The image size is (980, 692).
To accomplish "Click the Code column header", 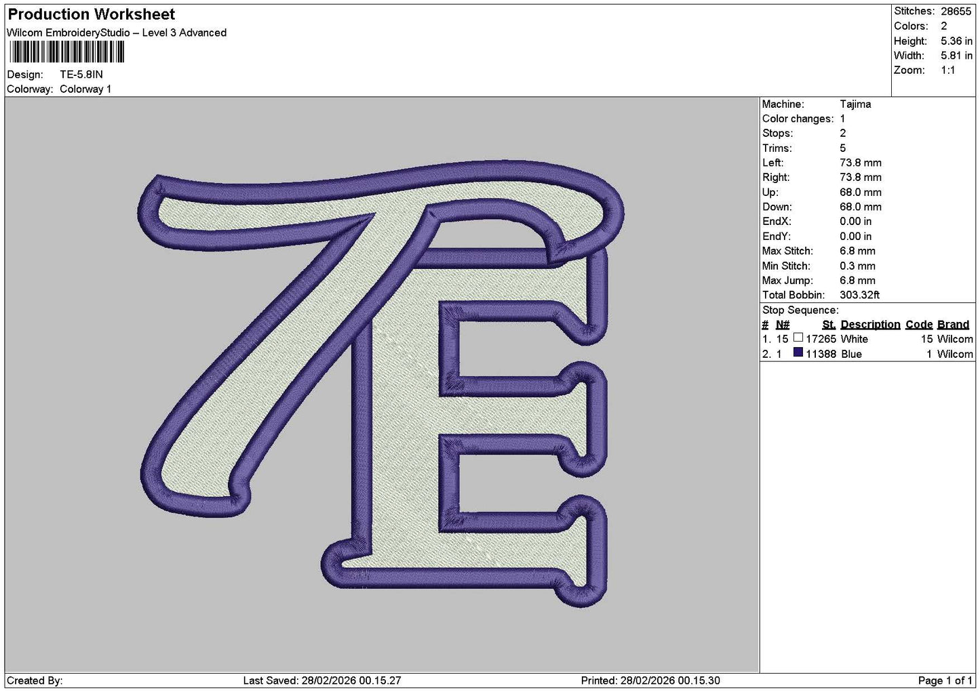I will coord(919,325).
